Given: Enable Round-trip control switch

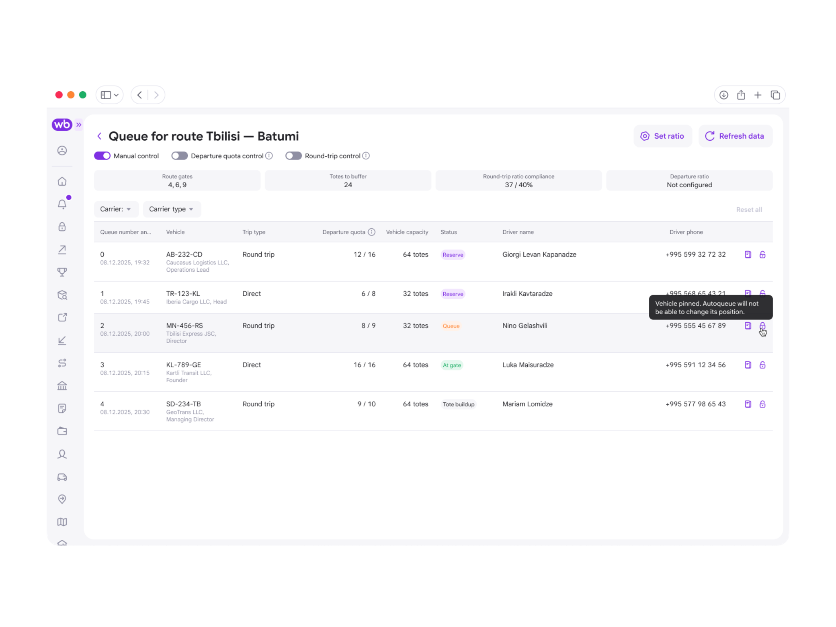Looking at the screenshot, I should [293, 156].
